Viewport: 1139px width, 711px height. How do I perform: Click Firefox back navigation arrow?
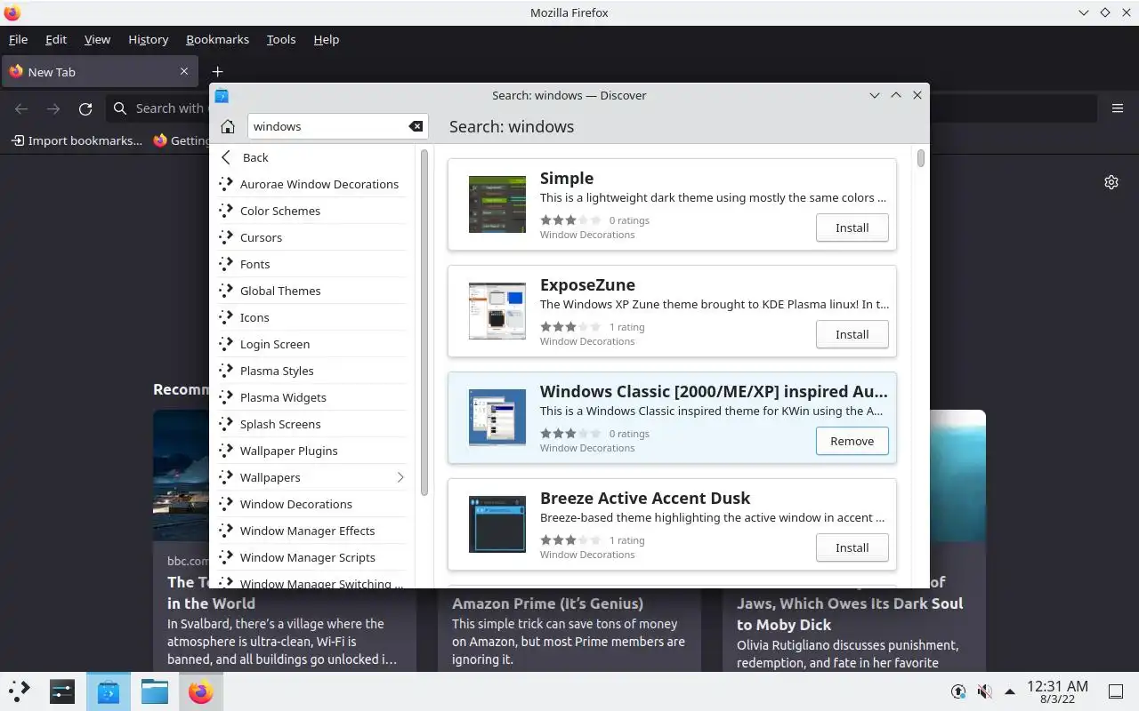[x=21, y=108]
